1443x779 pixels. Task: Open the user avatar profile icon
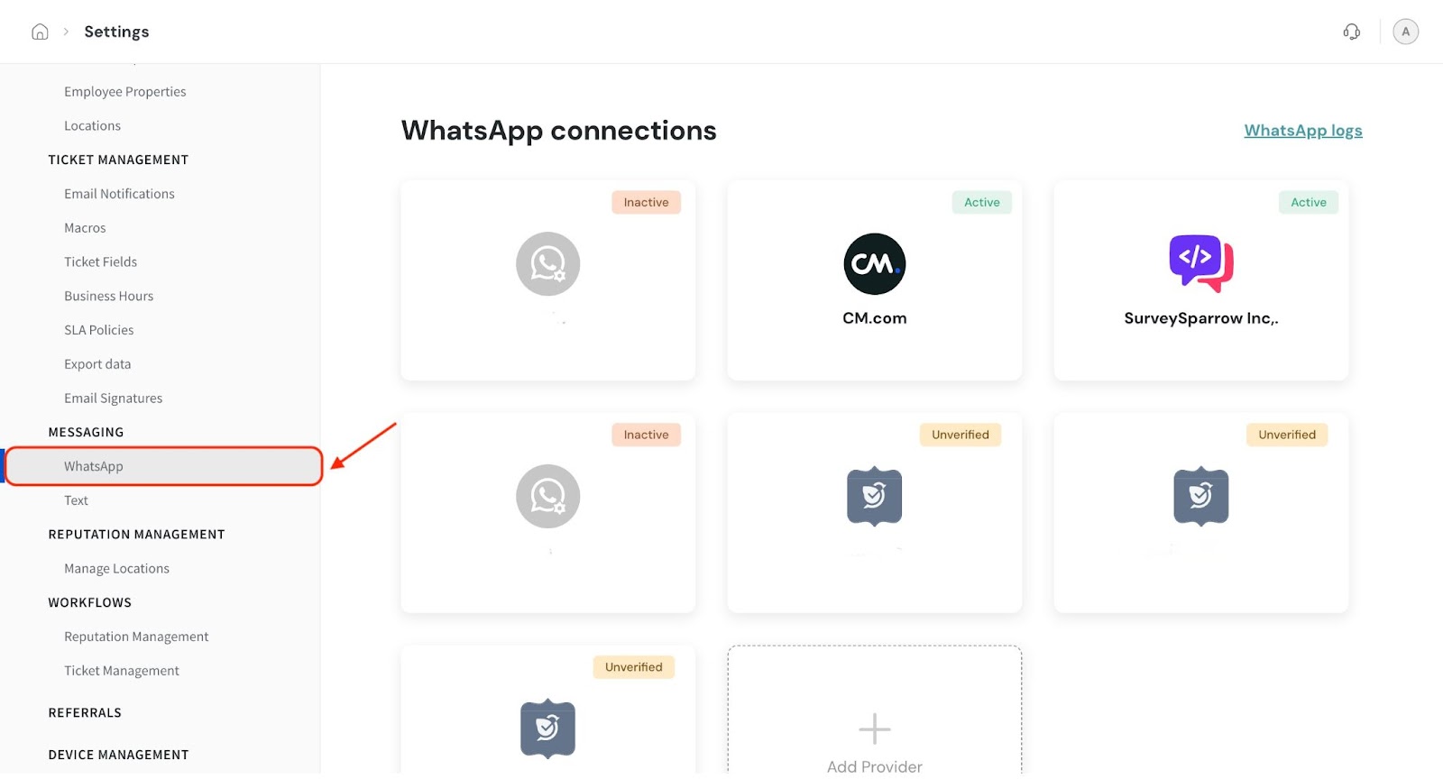(x=1405, y=32)
